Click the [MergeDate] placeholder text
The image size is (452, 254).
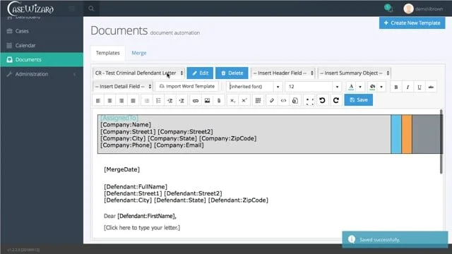coord(122,169)
